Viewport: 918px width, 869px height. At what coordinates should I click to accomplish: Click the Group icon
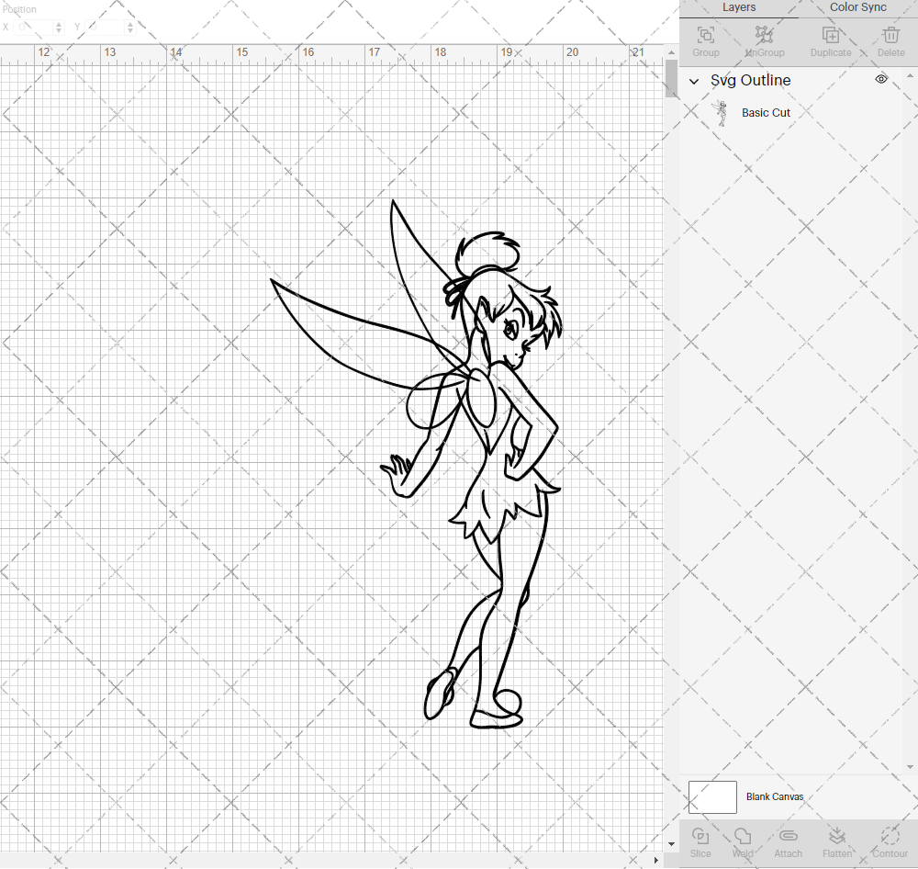click(x=705, y=35)
